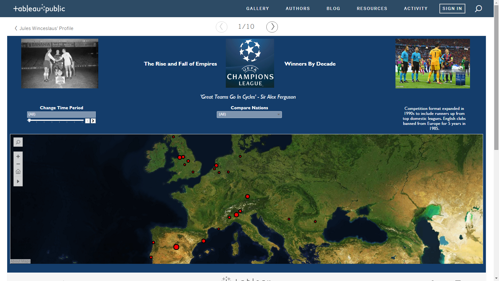499x281 pixels.
Task: Click the Tableau Public logo
Action: pyautogui.click(x=39, y=8)
